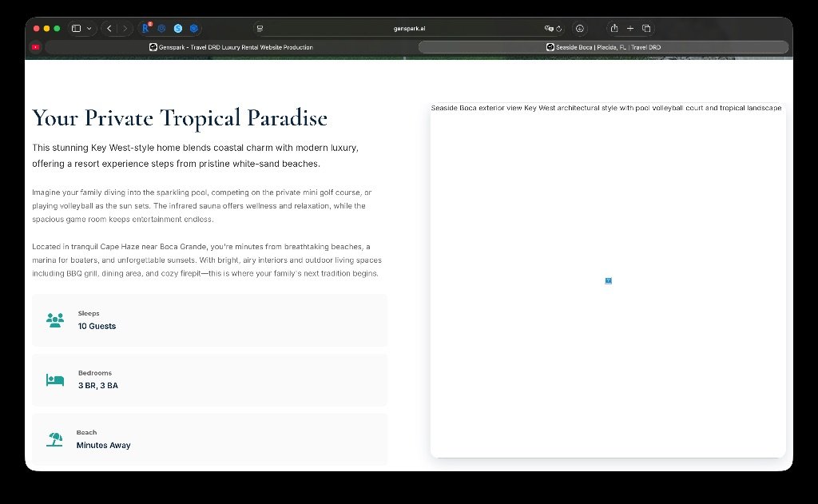The height and width of the screenshot is (504, 818).
Task: Click the blue 'S' extension icon
Action: (x=178, y=28)
